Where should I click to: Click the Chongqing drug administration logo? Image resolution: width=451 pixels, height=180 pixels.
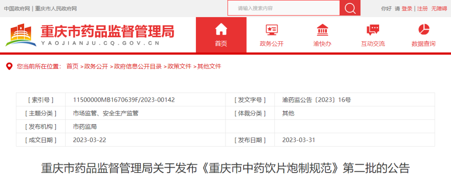pos(21,35)
